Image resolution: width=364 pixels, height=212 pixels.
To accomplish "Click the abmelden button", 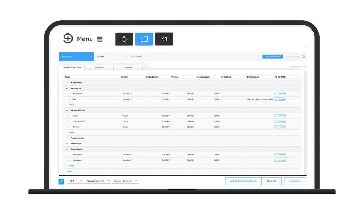I will pyautogui.click(x=295, y=181).
